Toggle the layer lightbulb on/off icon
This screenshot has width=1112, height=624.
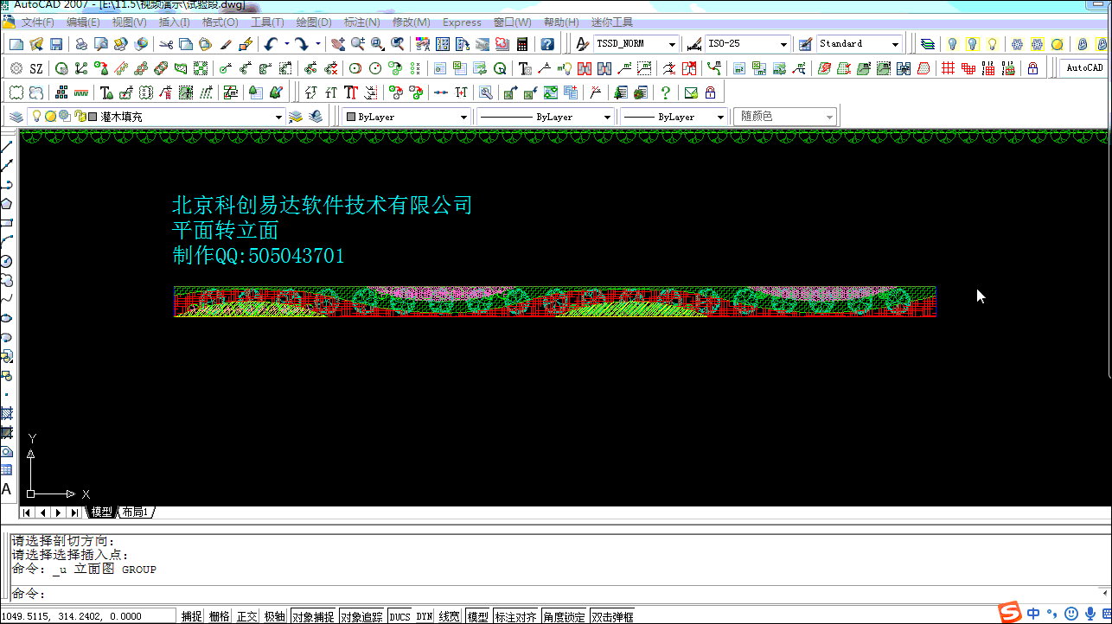36,116
